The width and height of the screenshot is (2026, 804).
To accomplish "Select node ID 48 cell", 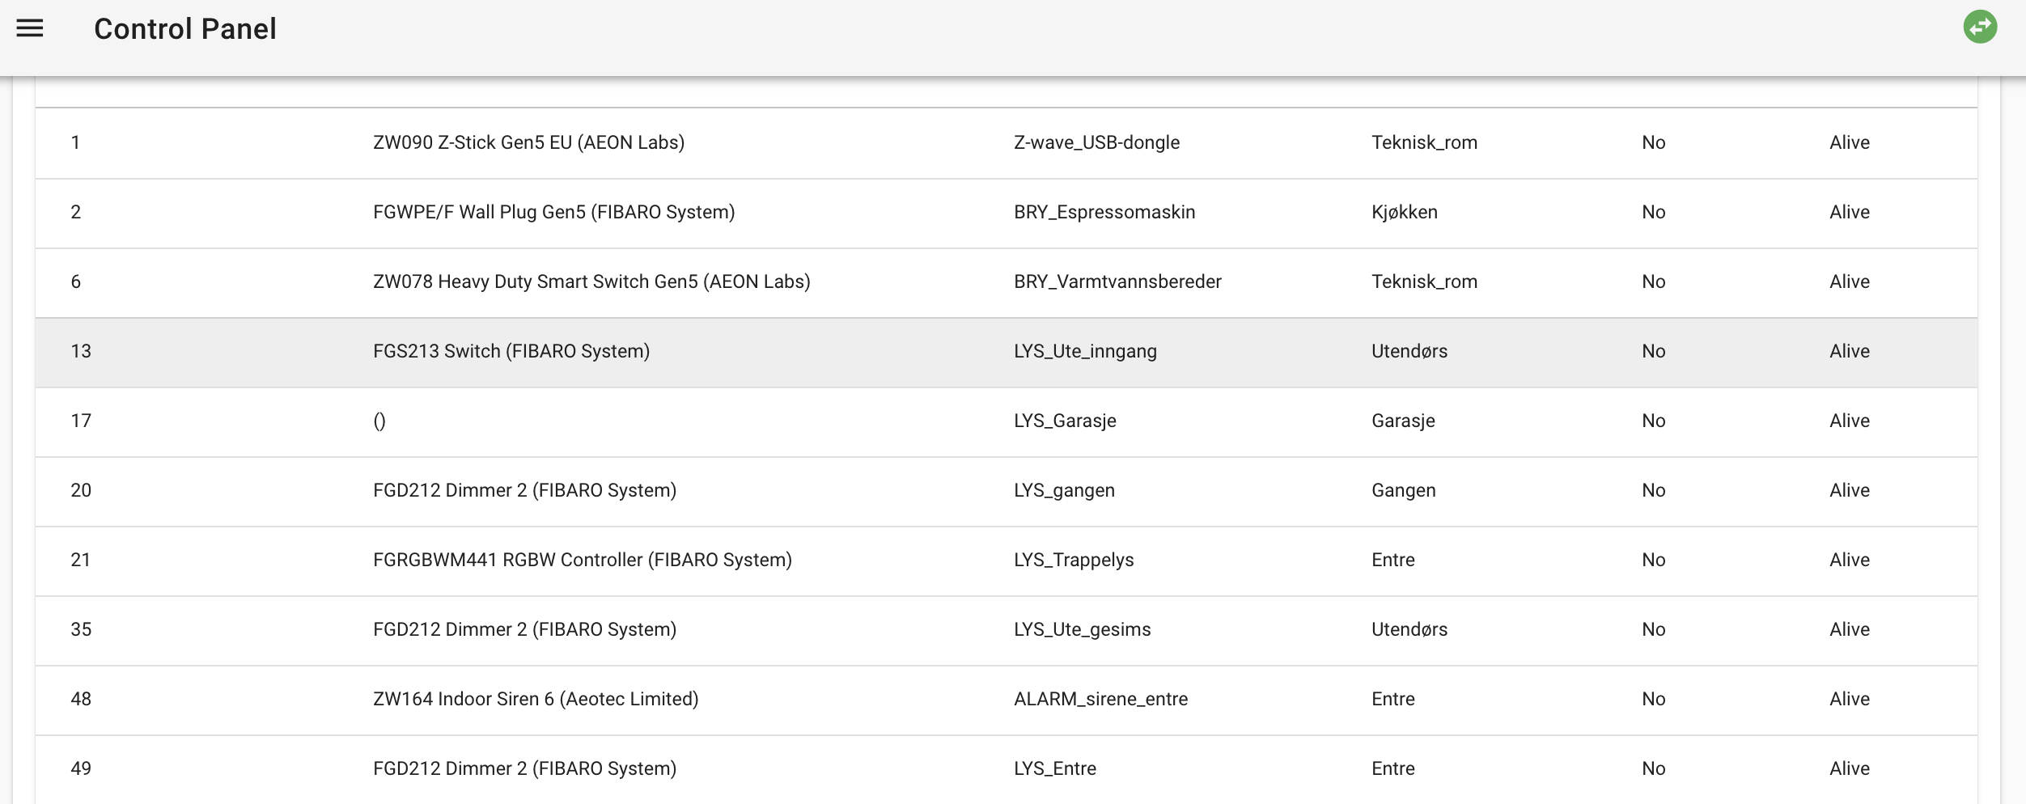I will (81, 700).
